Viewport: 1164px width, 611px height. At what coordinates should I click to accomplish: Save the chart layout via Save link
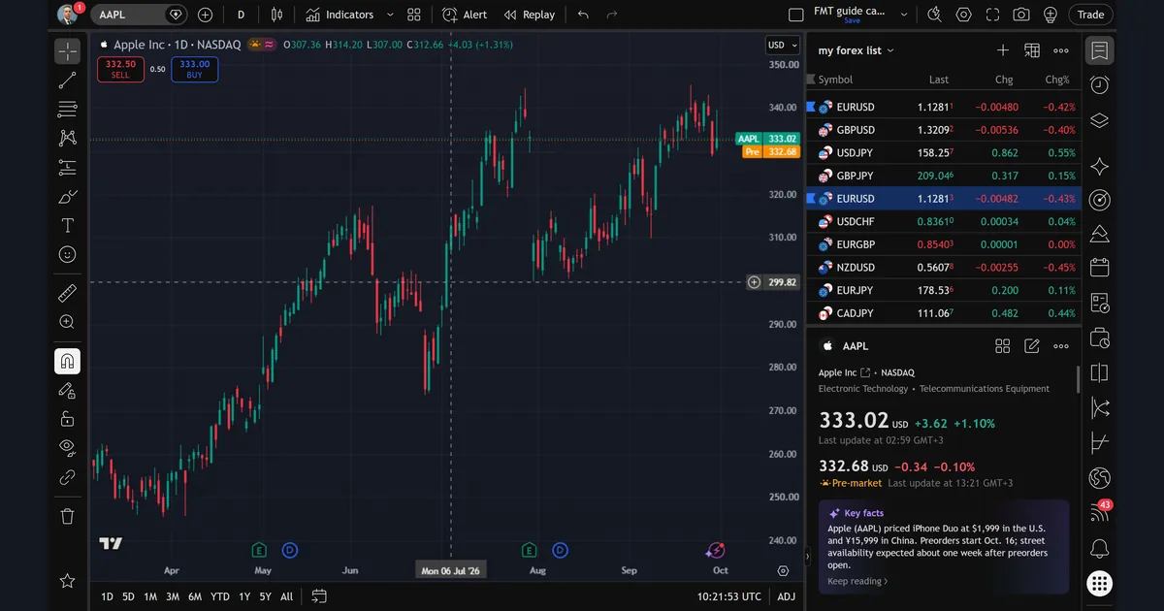852,20
